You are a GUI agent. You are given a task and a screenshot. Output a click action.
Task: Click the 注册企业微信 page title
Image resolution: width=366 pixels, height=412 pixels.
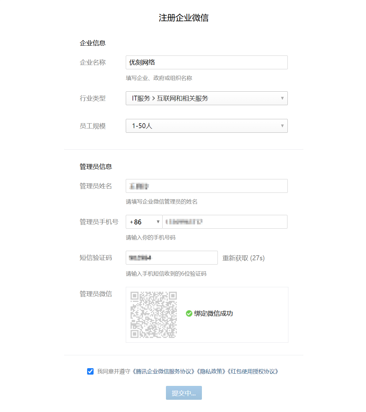click(183, 18)
